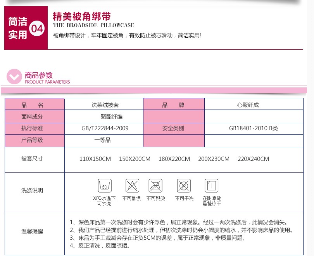Click the 安全类别 header cell
This screenshot has width=314, height=256.
click(x=174, y=129)
